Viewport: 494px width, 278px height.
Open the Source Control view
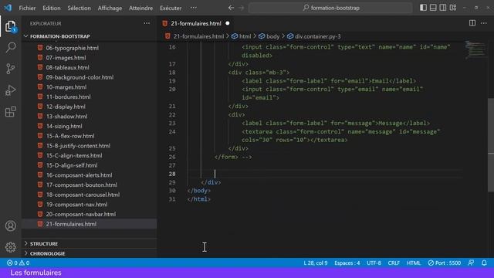(x=10, y=69)
